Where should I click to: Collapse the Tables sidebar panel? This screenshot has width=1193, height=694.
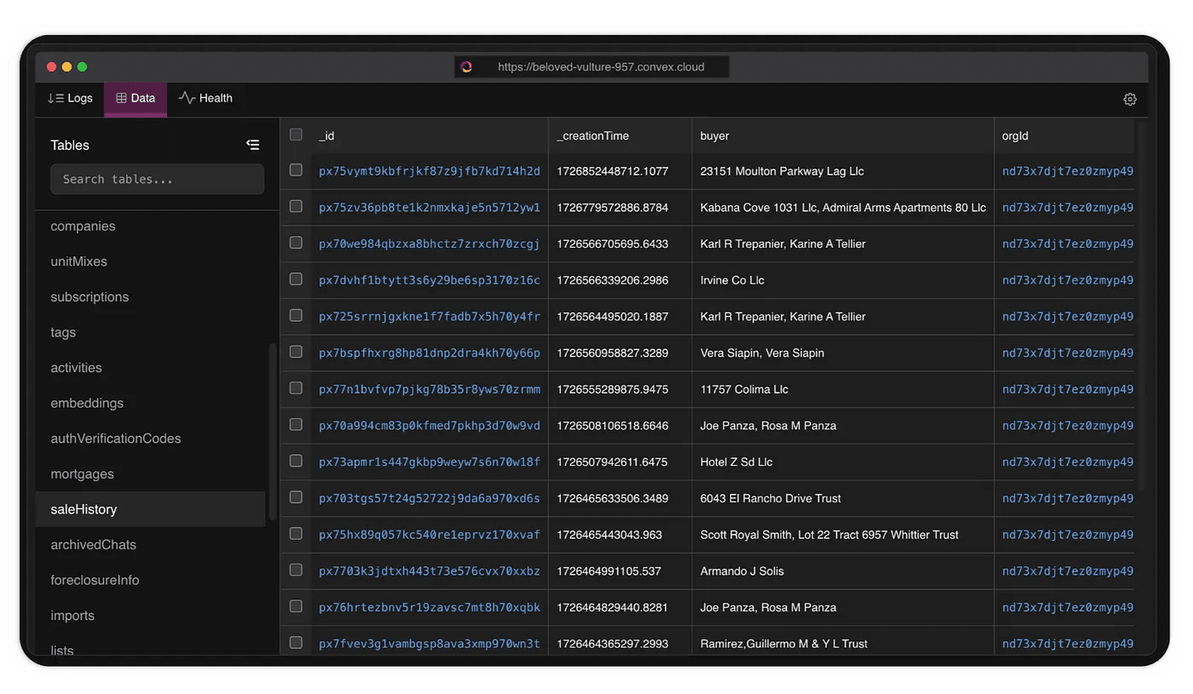[x=252, y=145]
